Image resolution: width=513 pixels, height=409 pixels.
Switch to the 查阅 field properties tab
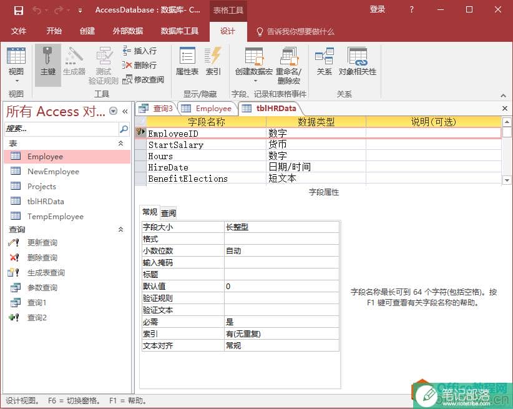click(x=169, y=213)
